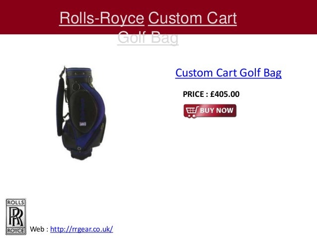Click the Rolls-Royce RR logo badge
The width and height of the screenshot is (317, 238).
point(16,217)
